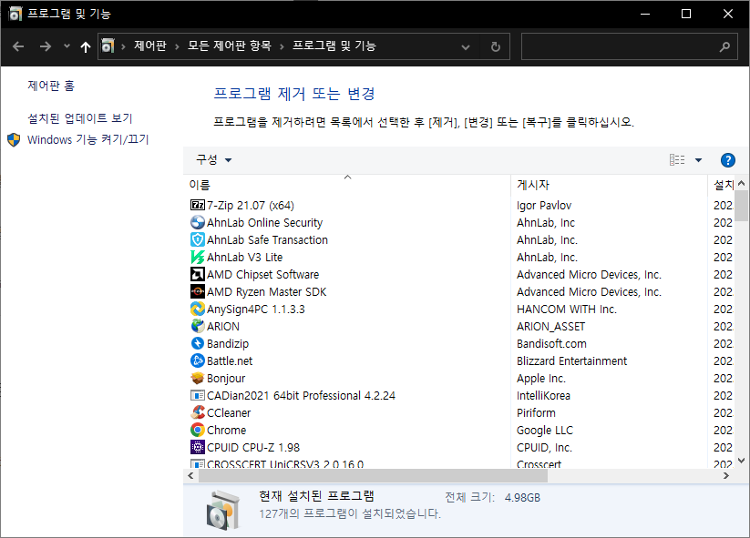
Task: Click the view options list icon
Action: coord(677,160)
